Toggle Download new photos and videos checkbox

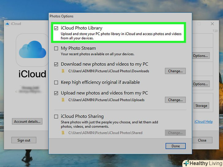point(56,64)
